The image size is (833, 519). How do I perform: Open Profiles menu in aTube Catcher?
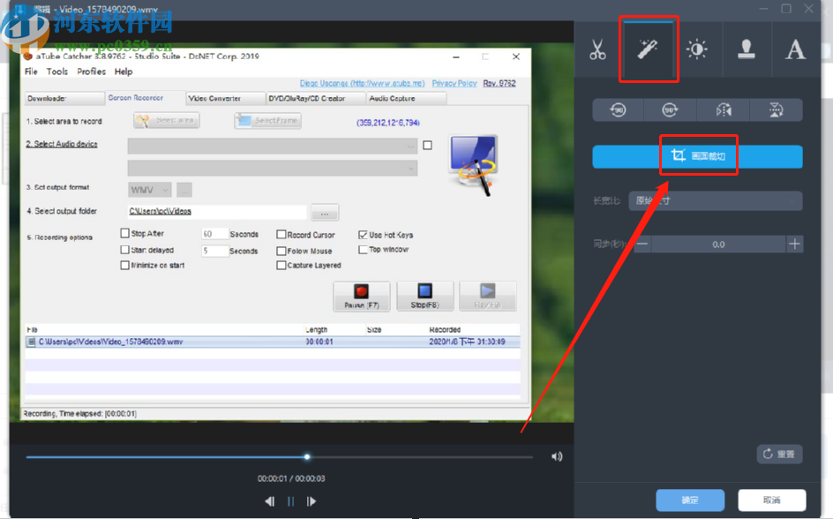(x=92, y=71)
